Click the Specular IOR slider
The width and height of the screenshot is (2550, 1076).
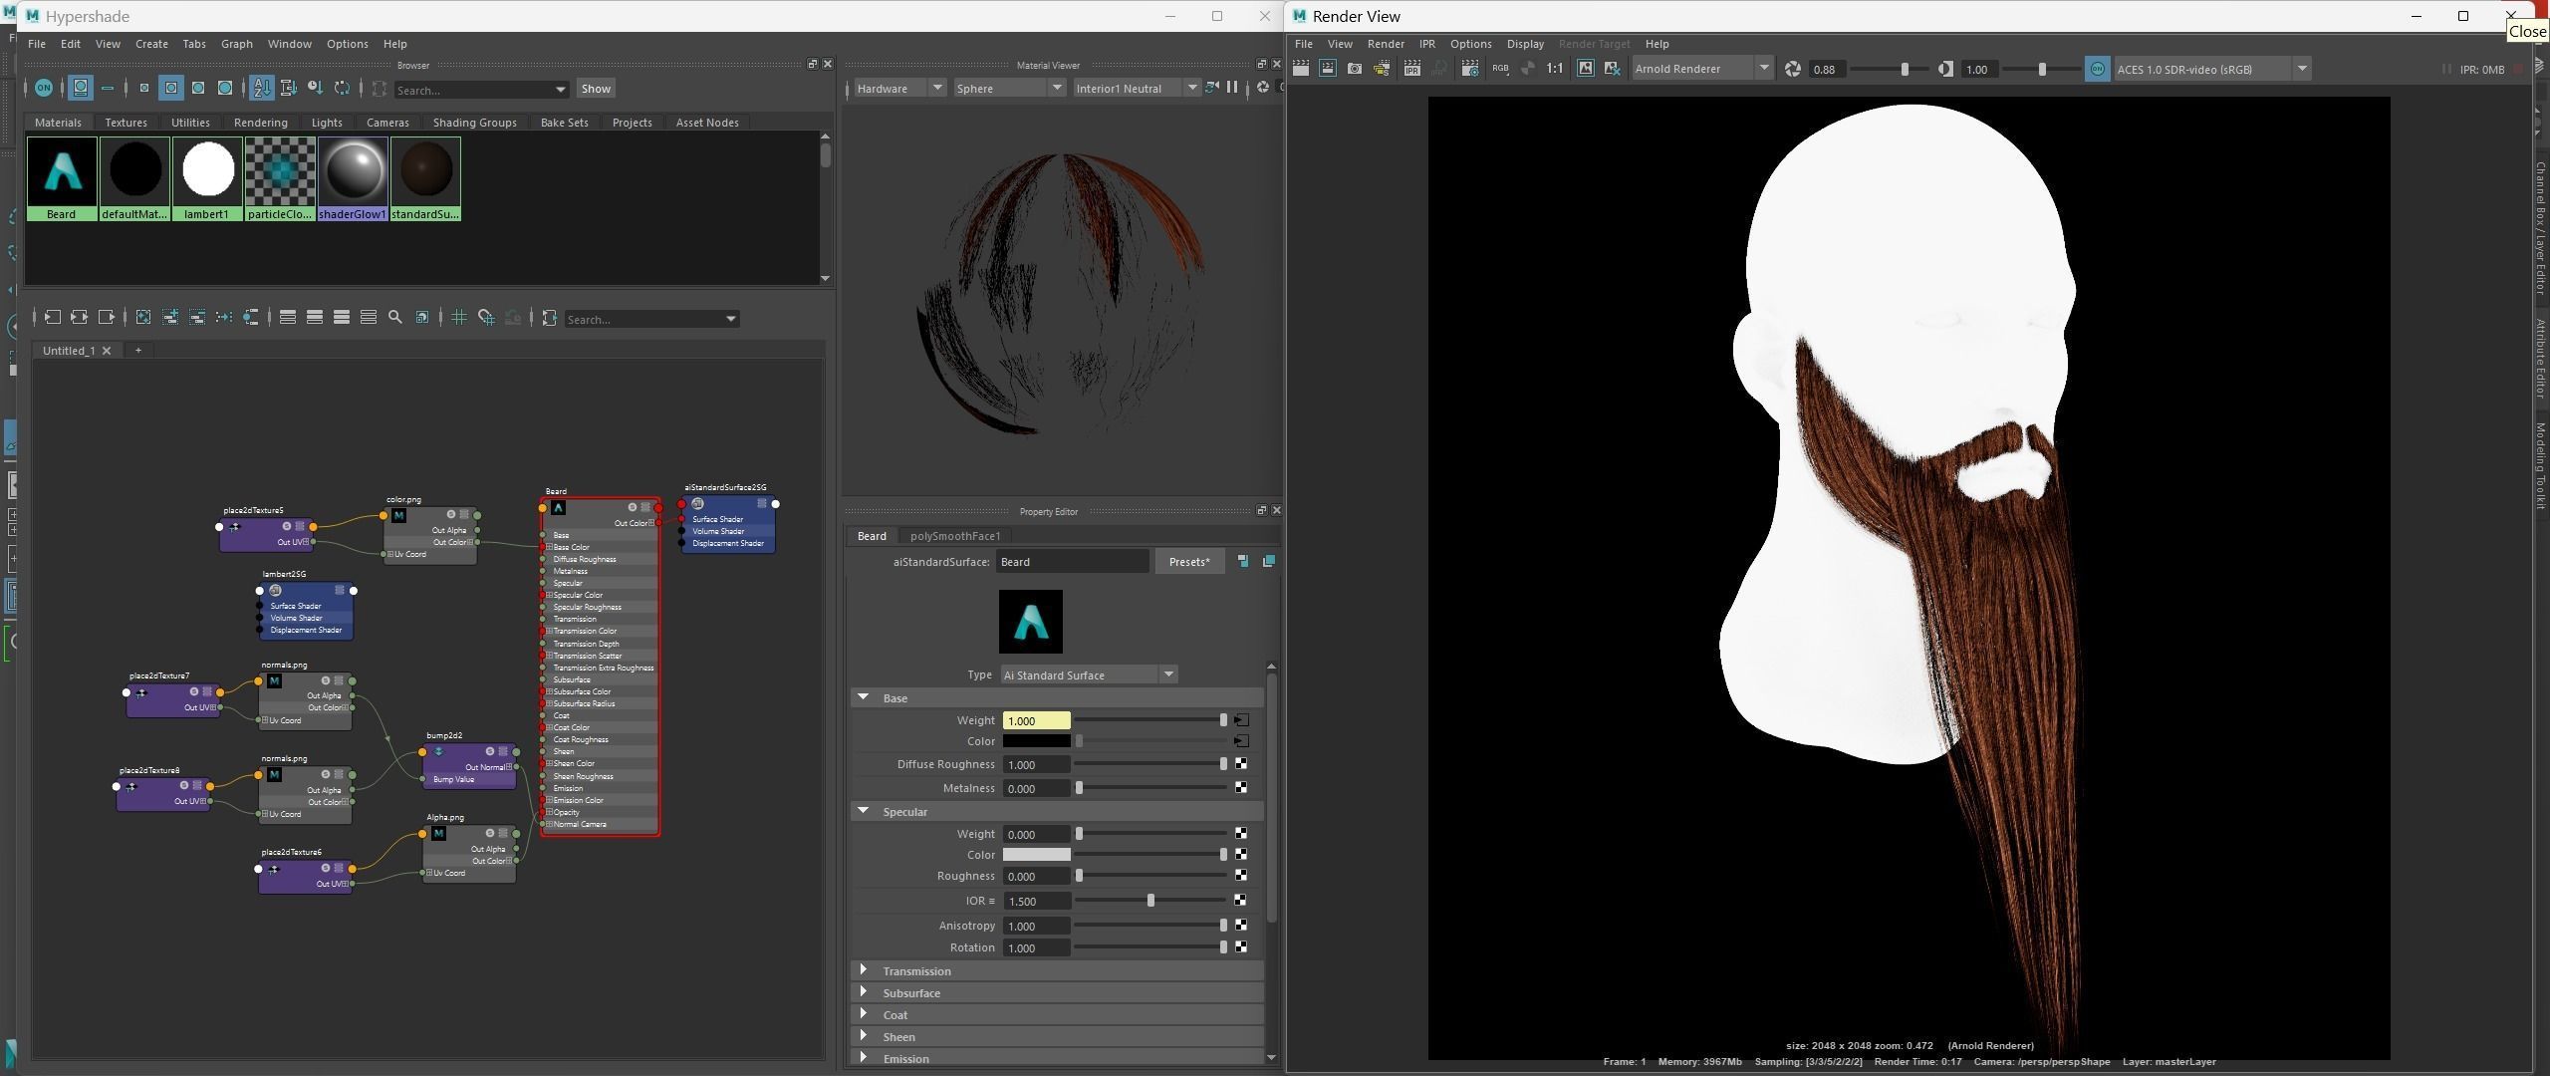pyautogui.click(x=1150, y=901)
